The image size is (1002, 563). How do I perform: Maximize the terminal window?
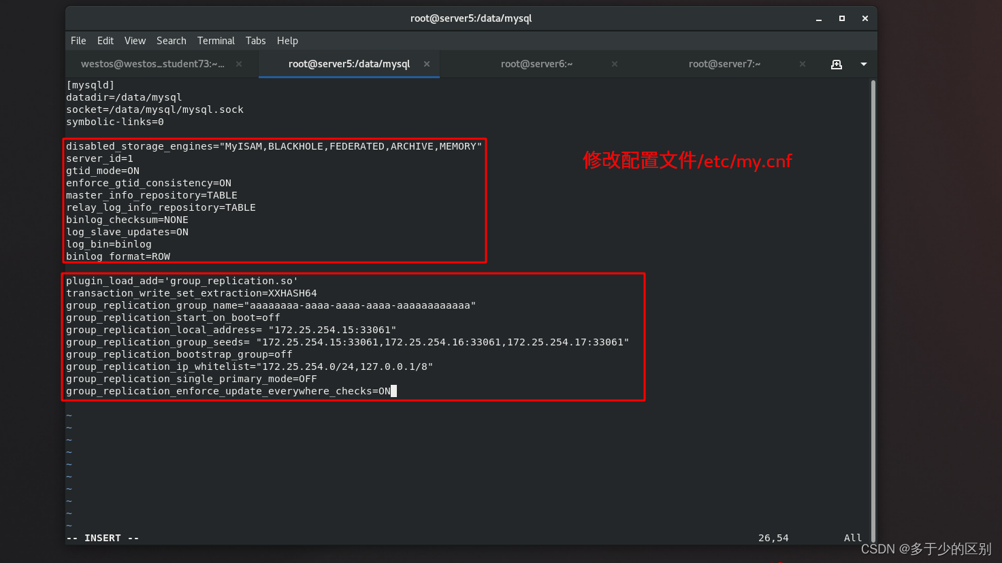click(x=842, y=18)
